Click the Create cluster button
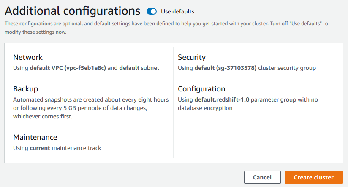This screenshot has width=348, height=187. pos(314,177)
